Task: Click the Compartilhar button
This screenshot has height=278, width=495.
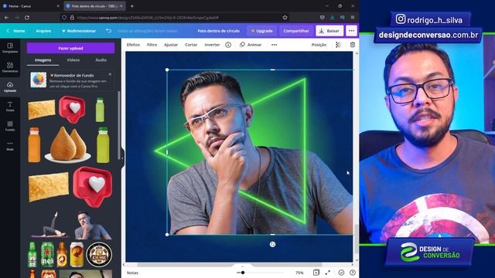Action: [x=296, y=31]
